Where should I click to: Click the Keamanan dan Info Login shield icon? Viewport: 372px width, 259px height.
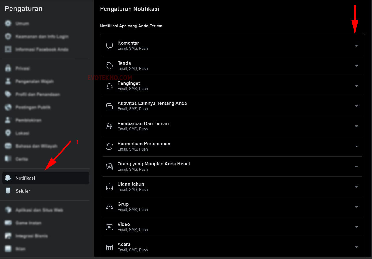(8, 37)
